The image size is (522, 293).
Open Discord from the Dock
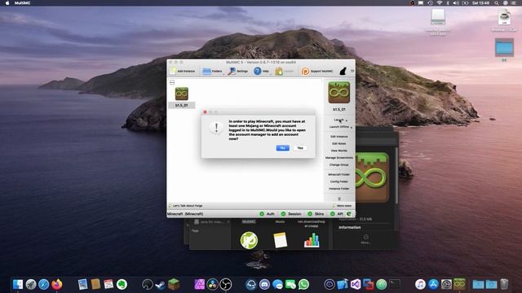click(264, 284)
